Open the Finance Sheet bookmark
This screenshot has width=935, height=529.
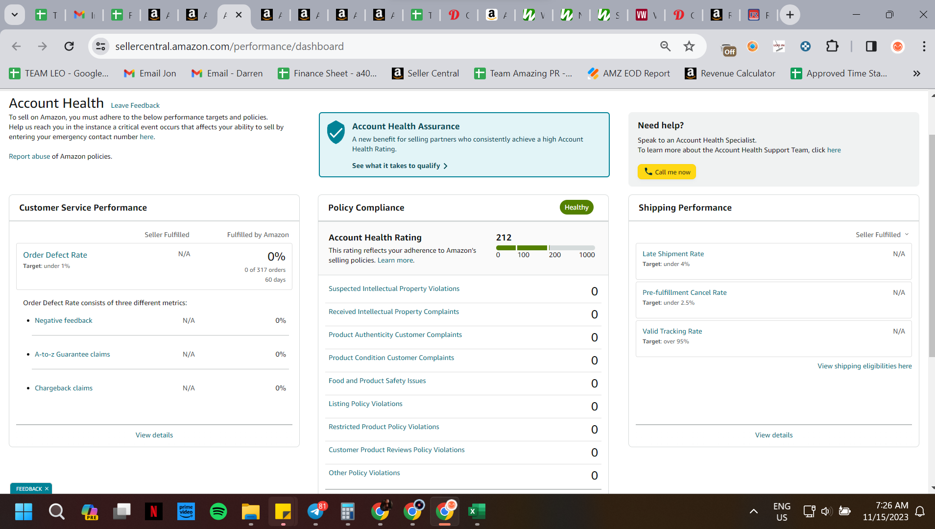(x=327, y=73)
